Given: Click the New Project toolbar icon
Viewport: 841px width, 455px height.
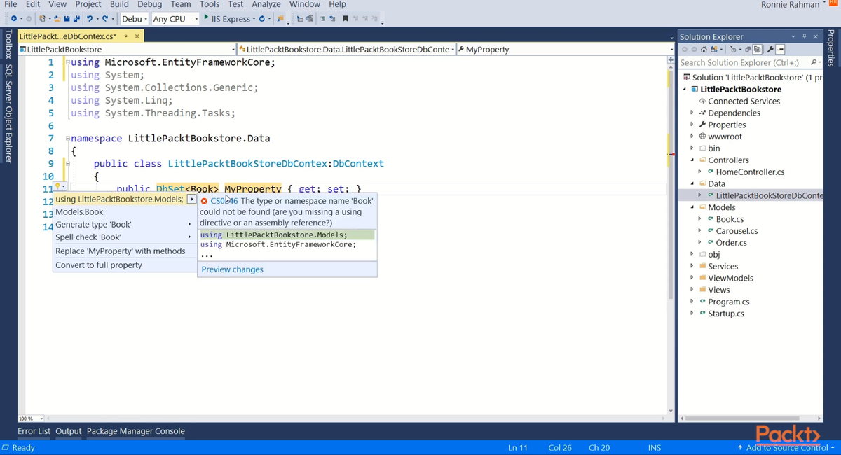Looking at the screenshot, I should click(42, 18).
